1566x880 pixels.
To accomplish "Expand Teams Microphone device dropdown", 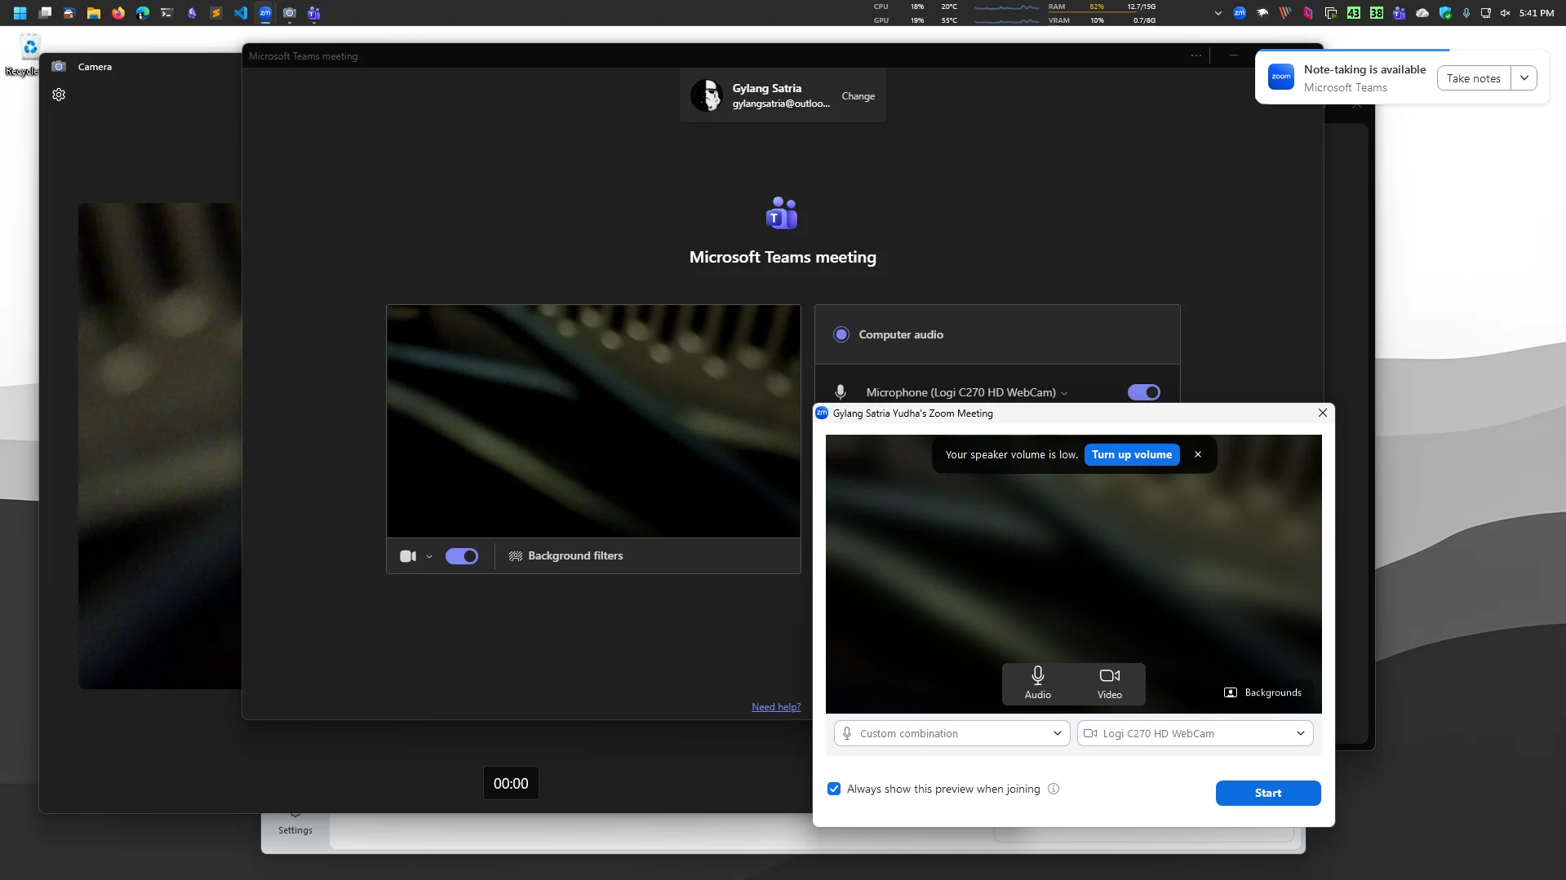I will pyautogui.click(x=1064, y=393).
